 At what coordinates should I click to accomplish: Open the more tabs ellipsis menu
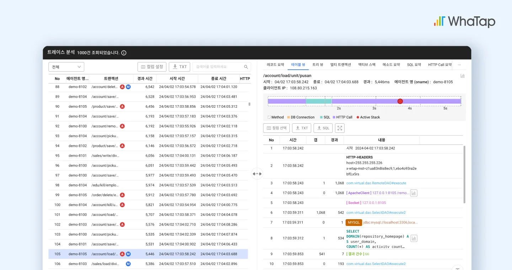pyautogui.click(x=459, y=65)
